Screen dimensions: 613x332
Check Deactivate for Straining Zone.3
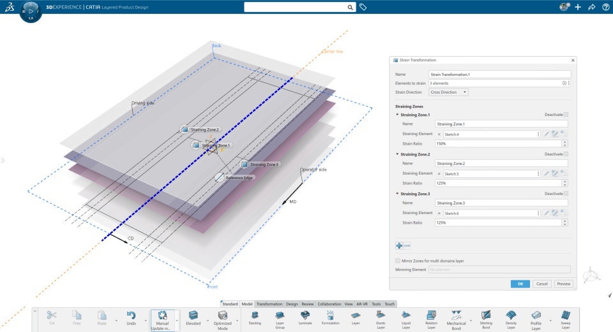pyautogui.click(x=566, y=194)
